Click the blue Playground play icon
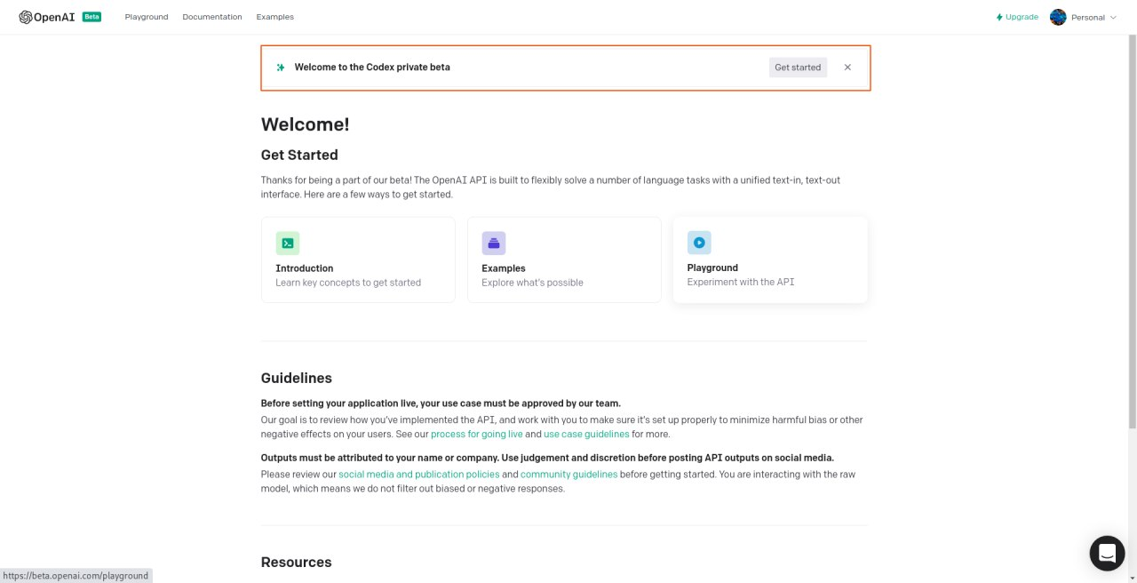The height and width of the screenshot is (583, 1137). (699, 243)
